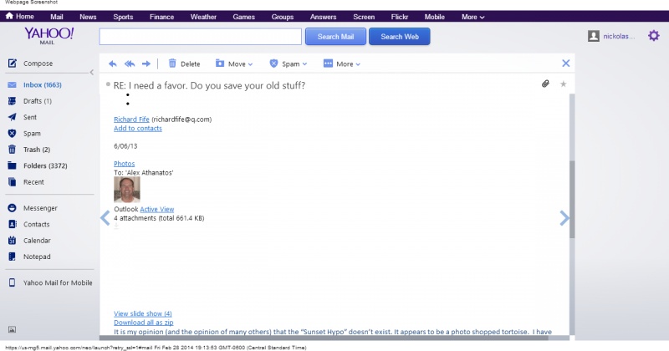The width and height of the screenshot is (669, 351).
Task: Click the Contacts address book icon
Action: (13, 224)
